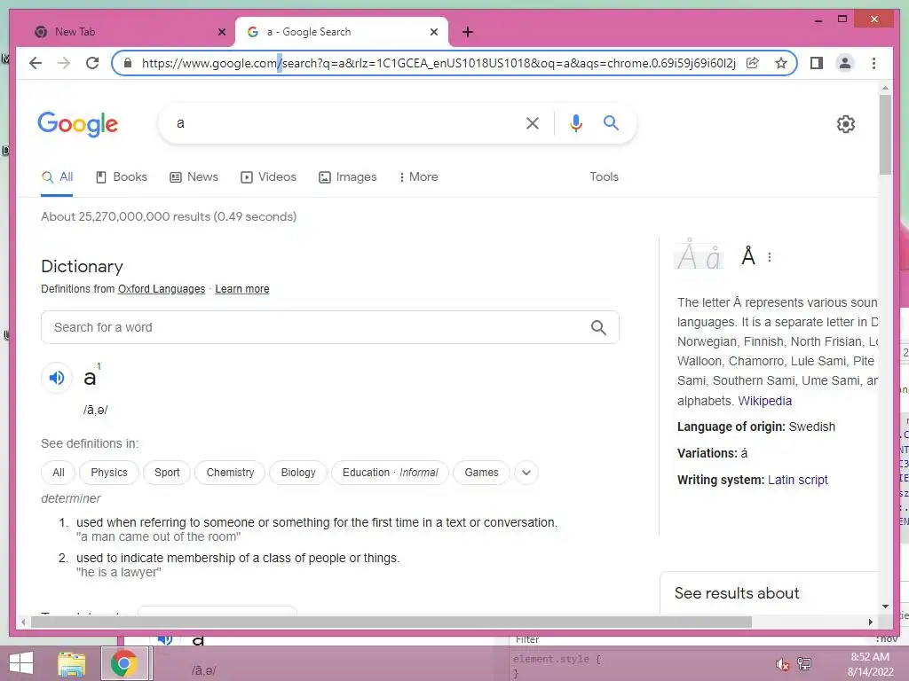The image size is (909, 681).
Task: Share this page from address bar
Action: click(753, 63)
